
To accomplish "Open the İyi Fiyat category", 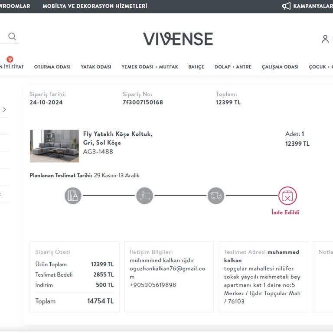I will [12, 67].
